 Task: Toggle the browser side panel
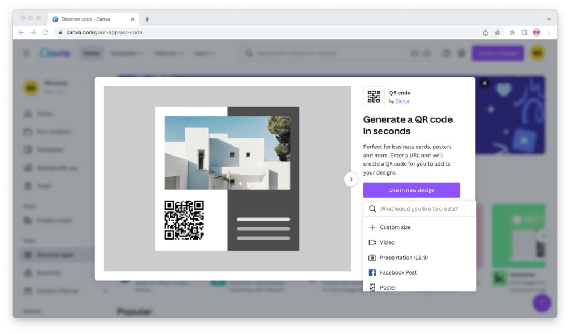coord(524,32)
